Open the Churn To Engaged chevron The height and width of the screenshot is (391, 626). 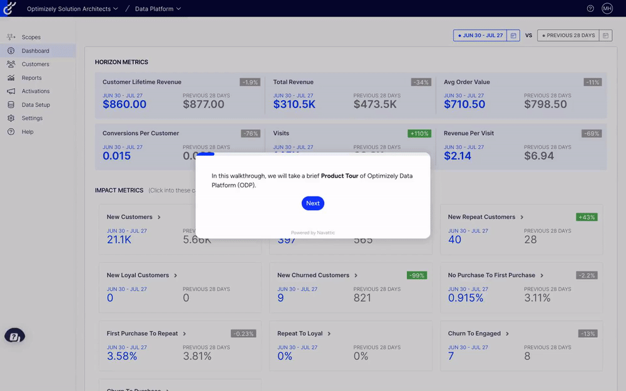click(x=507, y=333)
